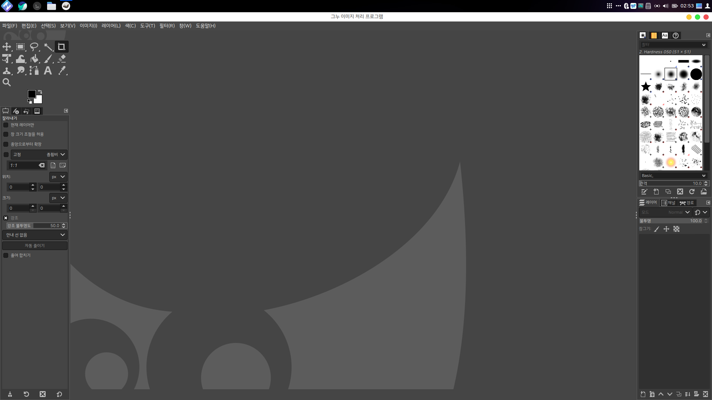Open the 안내 선 없음 guides dropdown

coord(35,235)
